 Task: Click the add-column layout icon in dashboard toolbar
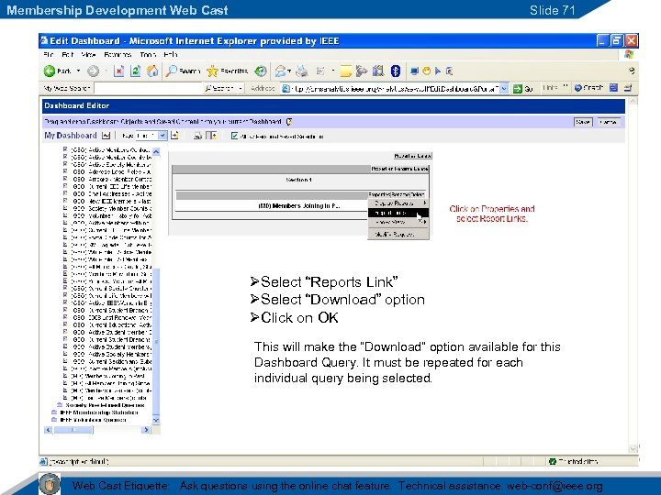click(211, 136)
